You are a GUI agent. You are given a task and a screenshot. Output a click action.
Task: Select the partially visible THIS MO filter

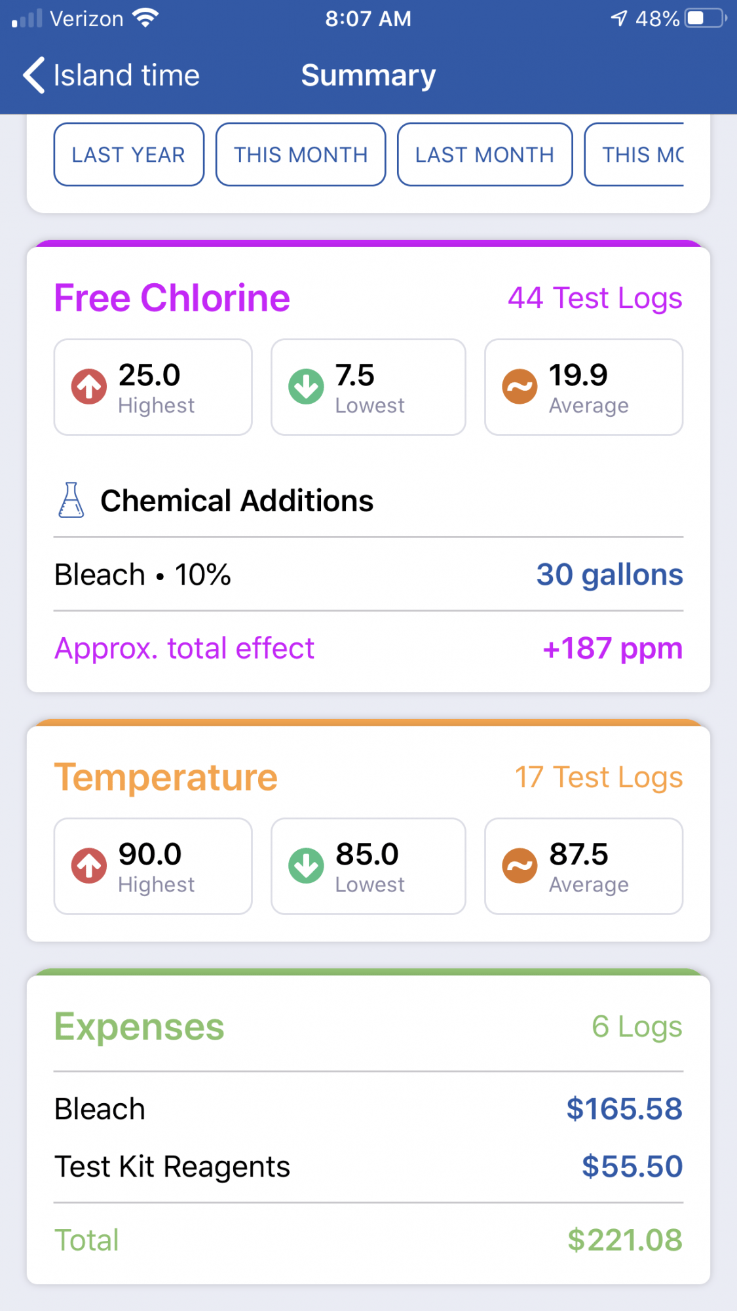pos(634,155)
